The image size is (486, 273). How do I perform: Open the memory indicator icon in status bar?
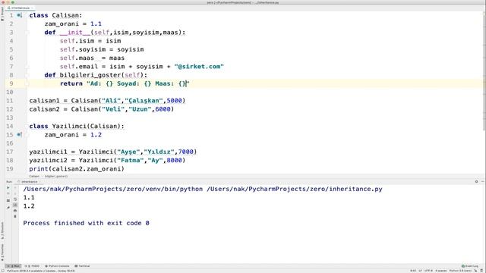[481, 271]
